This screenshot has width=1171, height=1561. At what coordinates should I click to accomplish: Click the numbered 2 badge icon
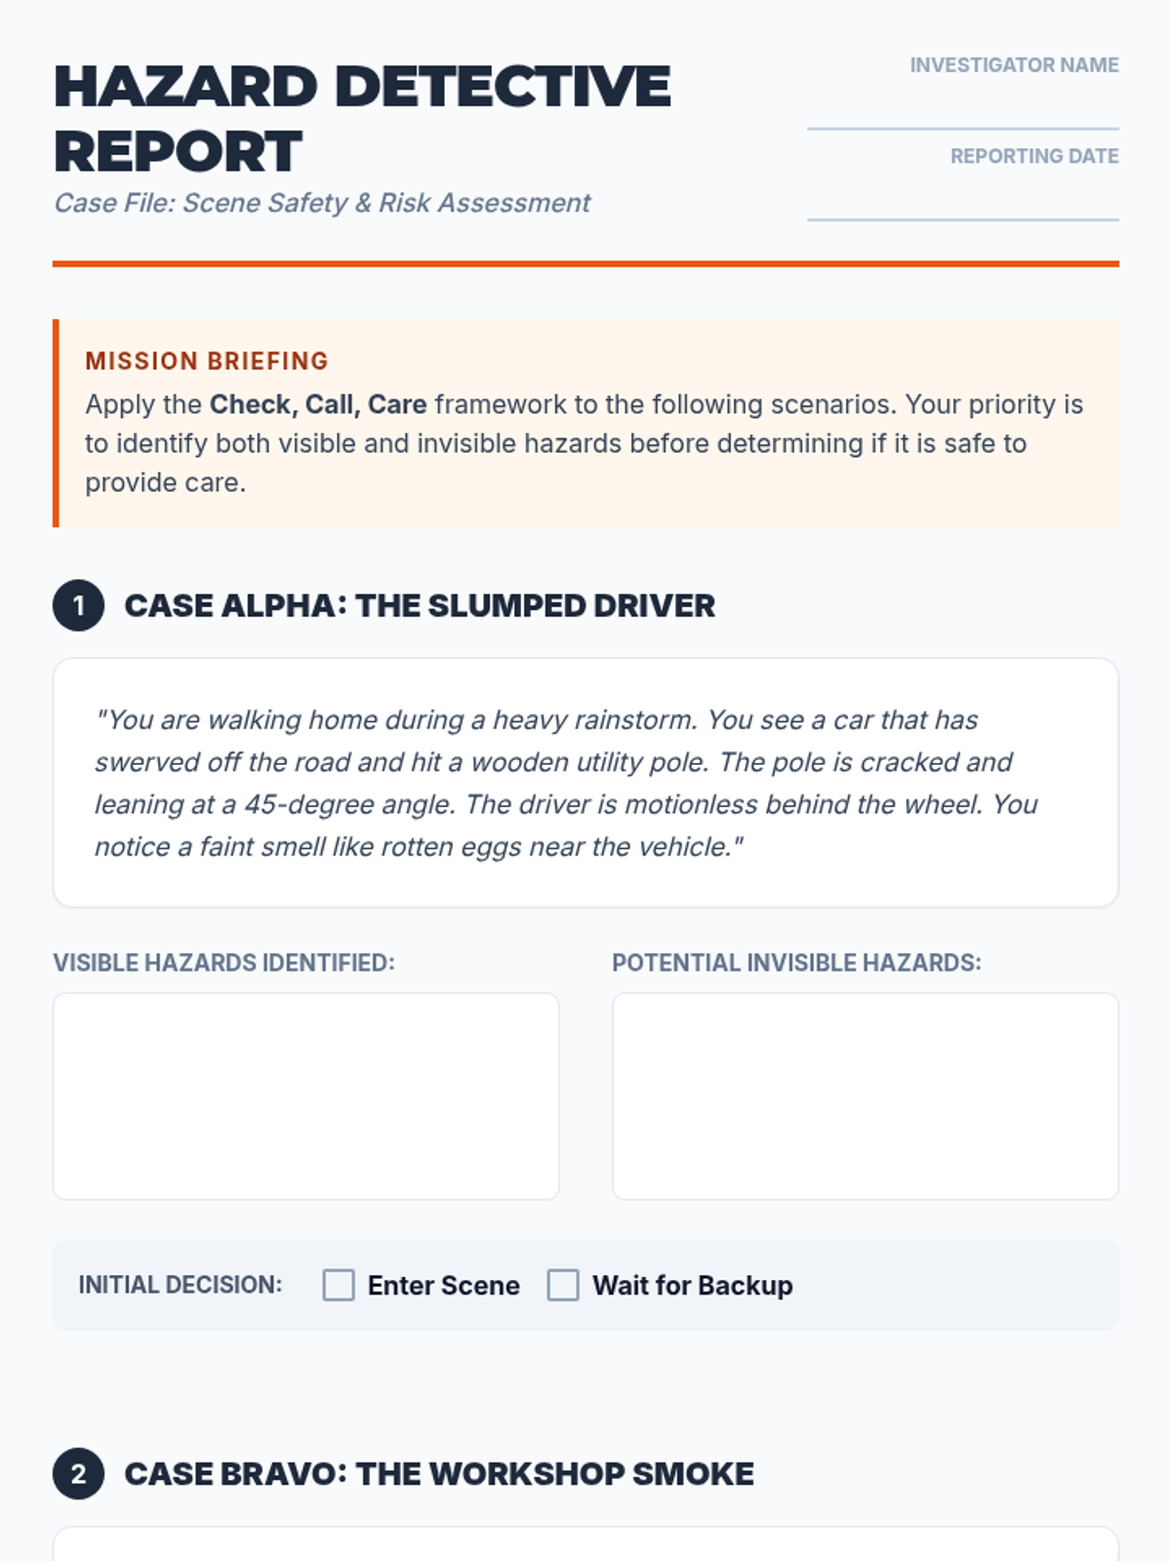[78, 1473]
